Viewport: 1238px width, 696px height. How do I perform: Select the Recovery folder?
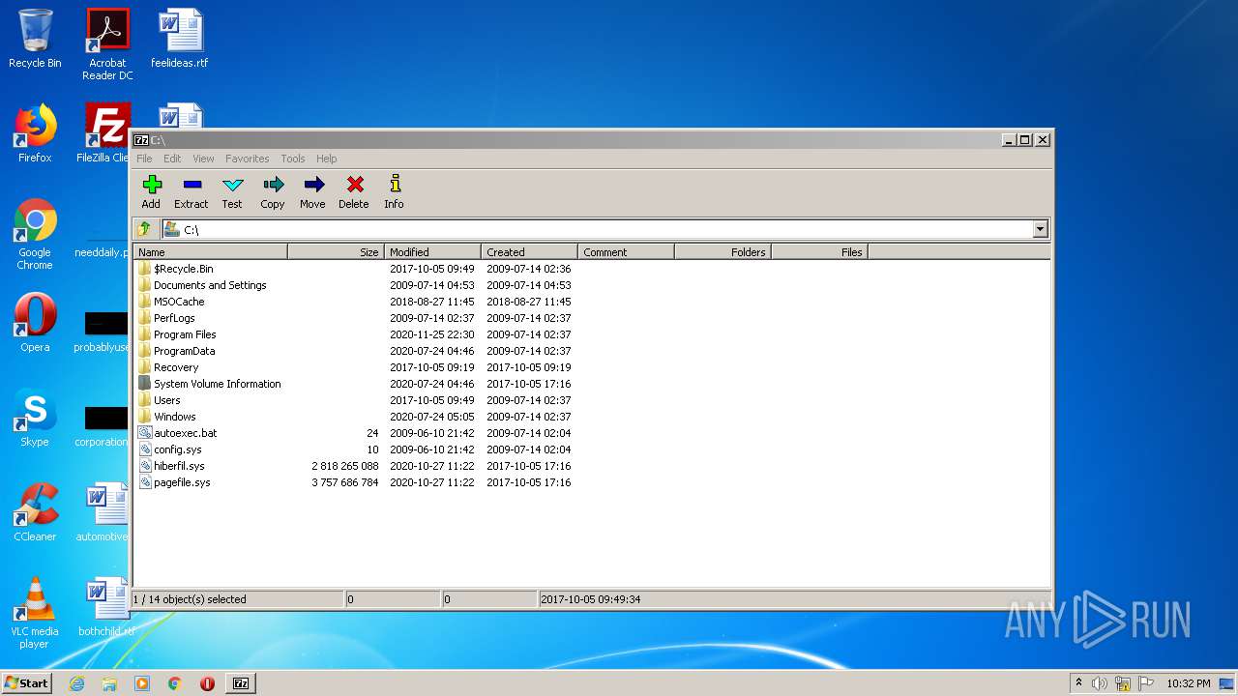(176, 367)
